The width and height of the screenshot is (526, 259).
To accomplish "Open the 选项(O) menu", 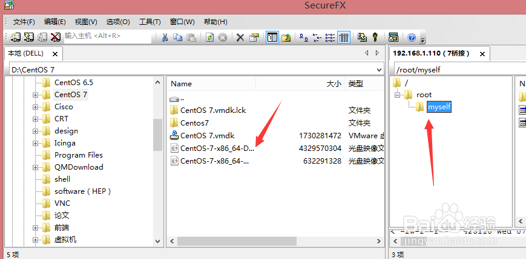I will tap(118, 22).
